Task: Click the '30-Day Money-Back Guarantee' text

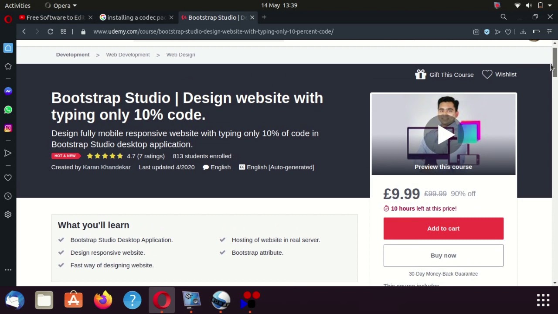Action: [443, 274]
